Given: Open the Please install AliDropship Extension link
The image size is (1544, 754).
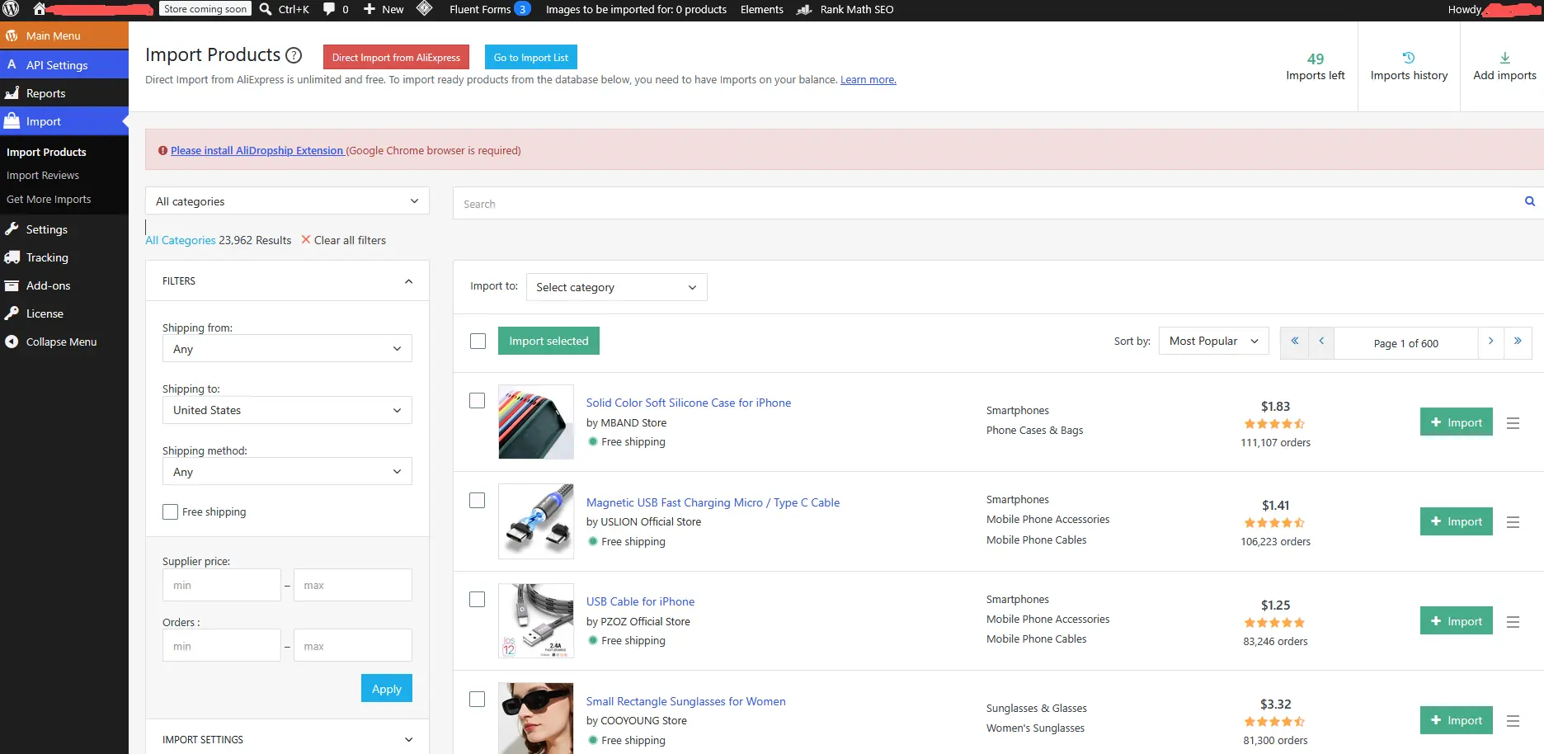Looking at the screenshot, I should coord(257,151).
